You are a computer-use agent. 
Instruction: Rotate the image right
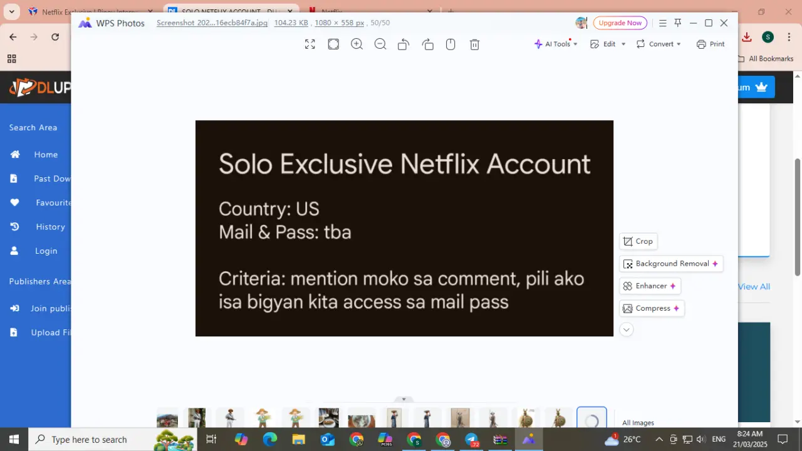point(427,44)
